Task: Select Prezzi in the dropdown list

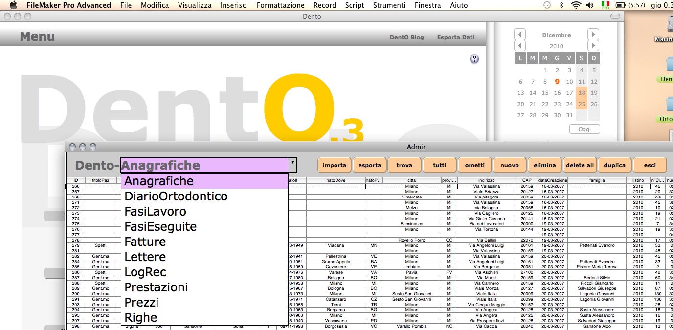Action: click(x=204, y=302)
